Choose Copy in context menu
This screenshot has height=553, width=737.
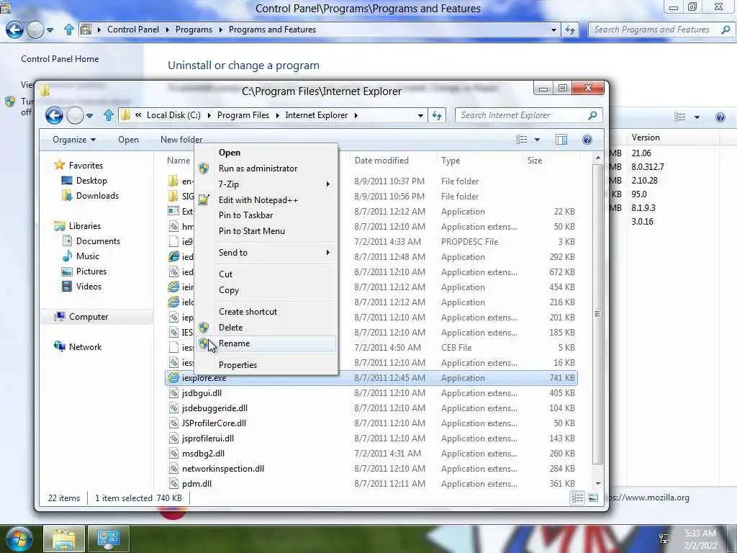(266, 290)
